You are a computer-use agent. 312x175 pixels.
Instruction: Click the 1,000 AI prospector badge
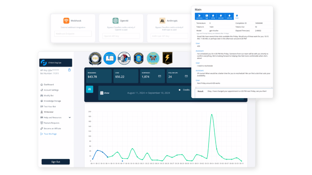point(124,58)
